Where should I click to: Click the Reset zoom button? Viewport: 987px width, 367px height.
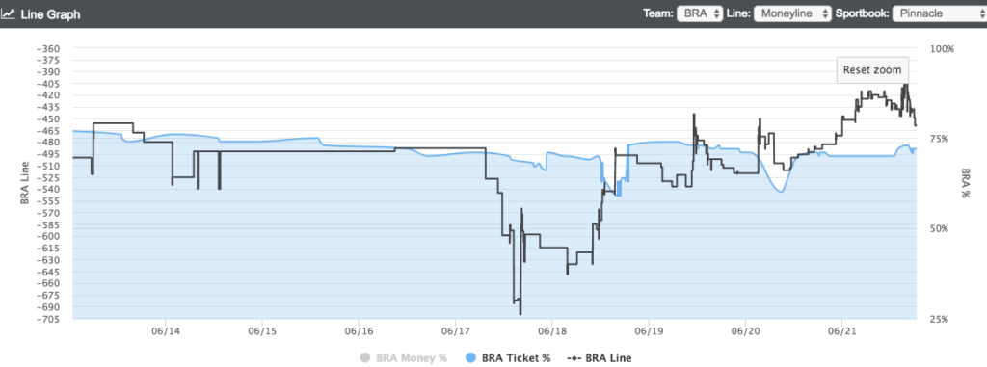[x=871, y=70]
